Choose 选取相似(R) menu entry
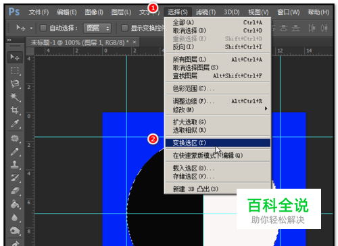The height and width of the screenshot is (246, 338). [218, 130]
